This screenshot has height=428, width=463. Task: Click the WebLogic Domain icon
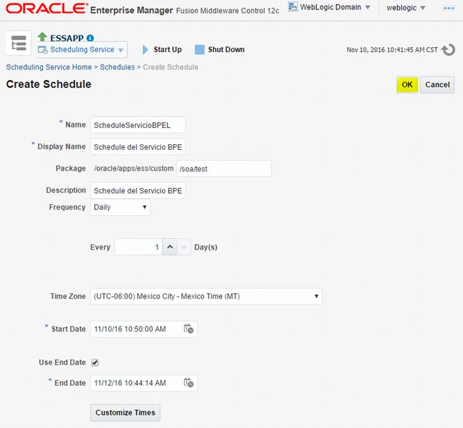point(293,7)
